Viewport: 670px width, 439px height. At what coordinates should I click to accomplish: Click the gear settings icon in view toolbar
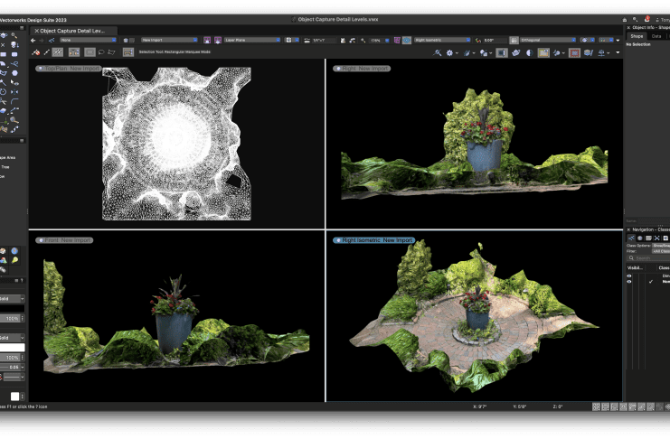tap(449, 53)
